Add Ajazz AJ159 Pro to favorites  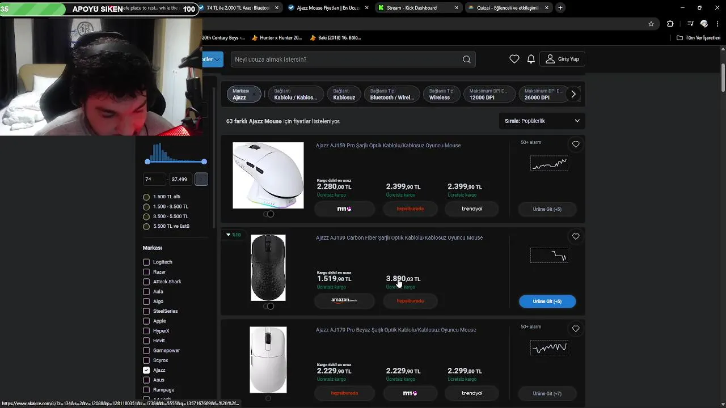click(x=576, y=144)
